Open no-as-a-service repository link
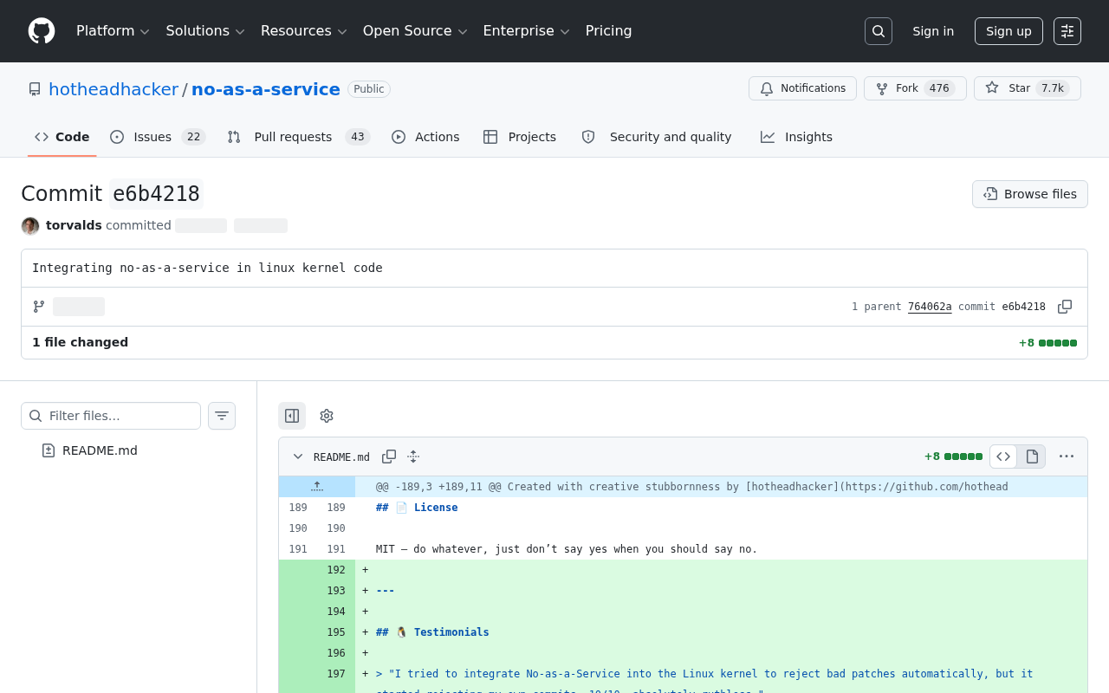 tap(266, 89)
